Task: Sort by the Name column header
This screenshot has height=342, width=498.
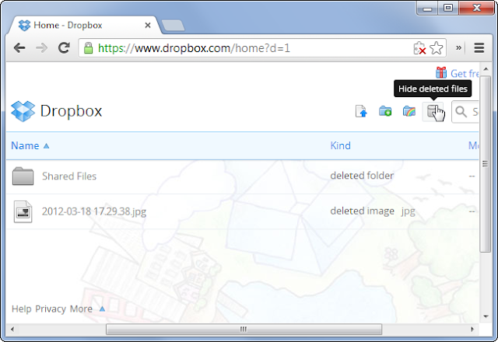Action: click(x=25, y=145)
